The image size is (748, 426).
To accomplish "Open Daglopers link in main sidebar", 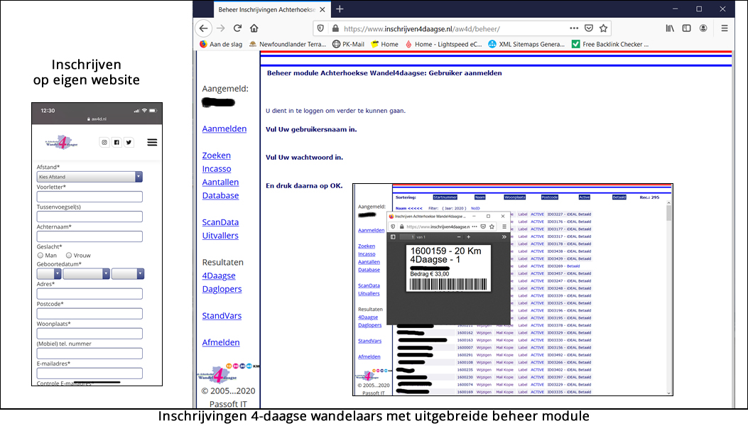I will (222, 289).
